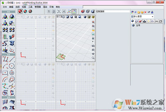Open the 默认图层 layer dropdown
The image size is (166, 112).
(142, 16)
